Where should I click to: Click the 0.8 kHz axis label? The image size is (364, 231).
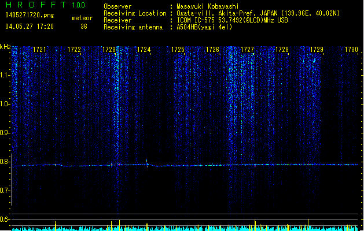pyautogui.click(x=5, y=162)
